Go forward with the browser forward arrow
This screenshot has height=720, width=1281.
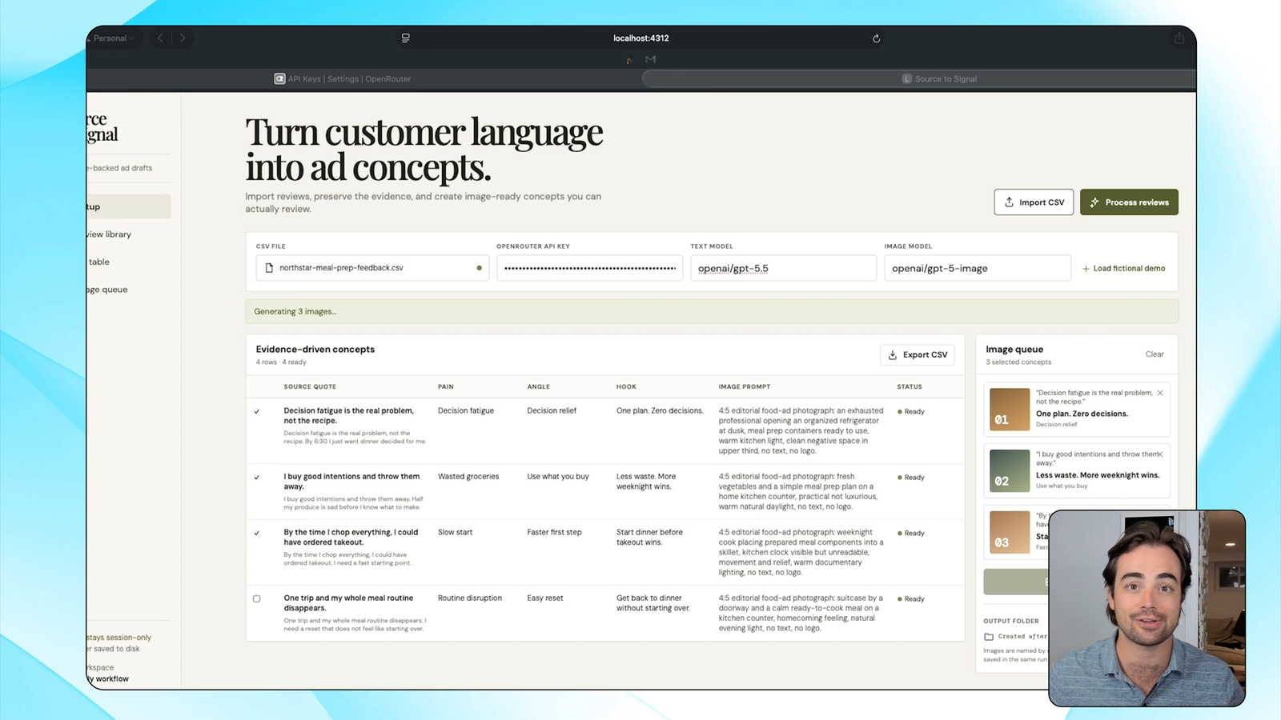[x=183, y=38]
